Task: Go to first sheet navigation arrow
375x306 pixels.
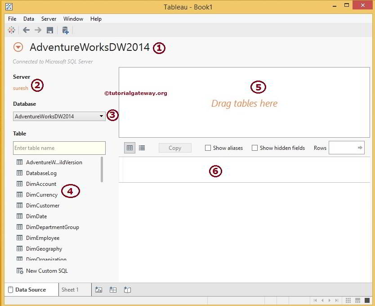Action: [x=315, y=301]
